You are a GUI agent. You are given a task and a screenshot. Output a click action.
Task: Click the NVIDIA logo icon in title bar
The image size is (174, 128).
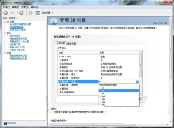[x=3, y=2]
